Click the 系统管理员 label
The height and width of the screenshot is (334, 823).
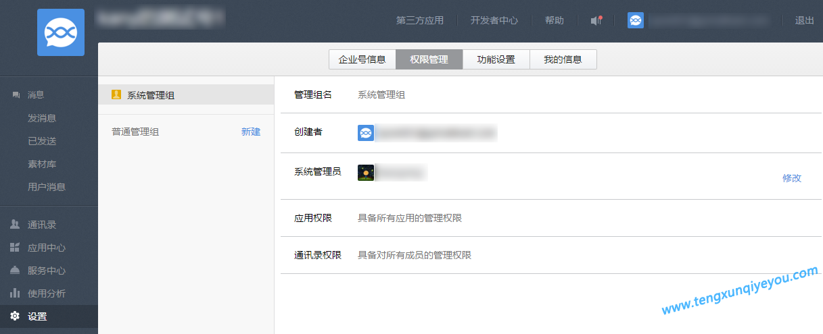(x=318, y=172)
